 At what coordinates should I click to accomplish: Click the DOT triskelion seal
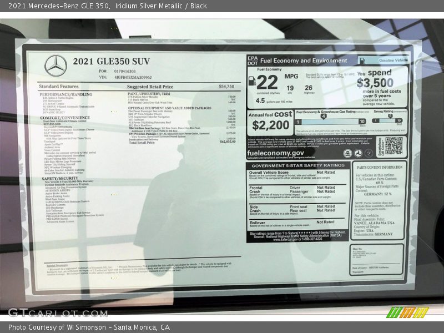(x=358, y=154)
